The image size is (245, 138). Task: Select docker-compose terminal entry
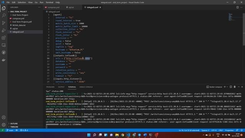tap(214, 87)
